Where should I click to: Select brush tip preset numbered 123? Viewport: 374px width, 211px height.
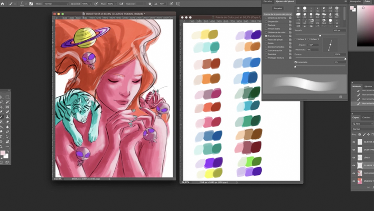pyautogui.click(x=305, y=9)
